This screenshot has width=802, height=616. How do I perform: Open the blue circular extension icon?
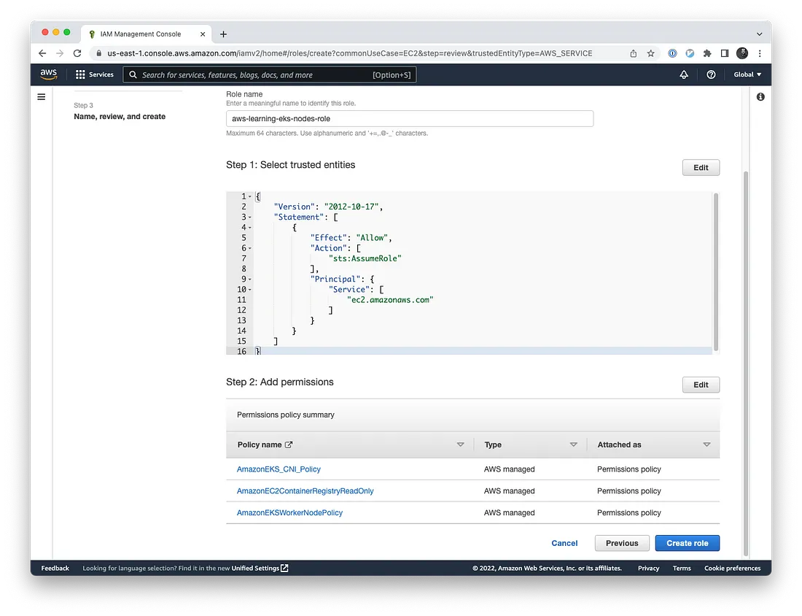pyautogui.click(x=690, y=53)
